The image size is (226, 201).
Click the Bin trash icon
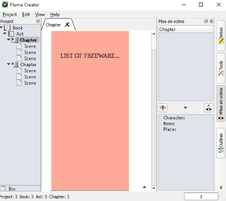pyautogui.click(x=3, y=188)
